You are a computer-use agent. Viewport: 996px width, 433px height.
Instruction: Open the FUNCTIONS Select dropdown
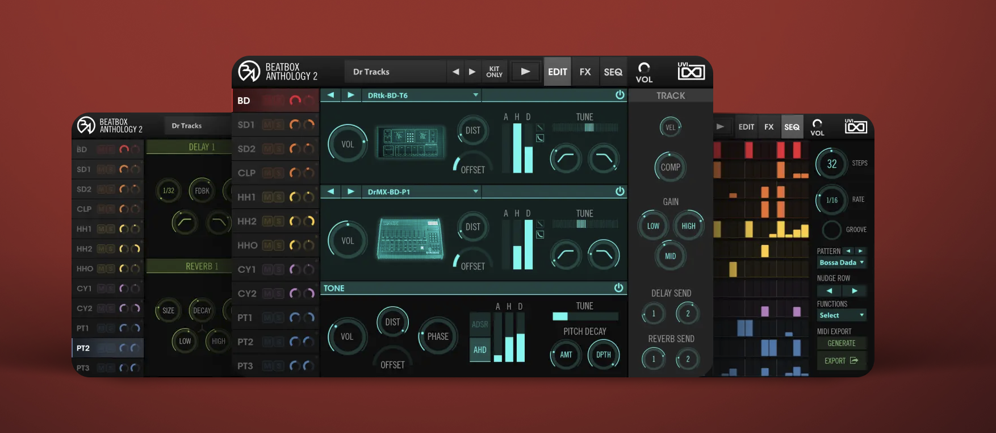pyautogui.click(x=842, y=315)
